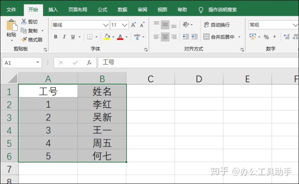Screen dimensions: 299x184
Task: Toggle center horizontal alignment
Action: click(165, 37)
